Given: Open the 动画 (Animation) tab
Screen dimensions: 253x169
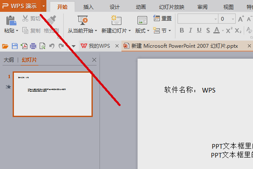Looking at the screenshot, I should coord(141,7).
